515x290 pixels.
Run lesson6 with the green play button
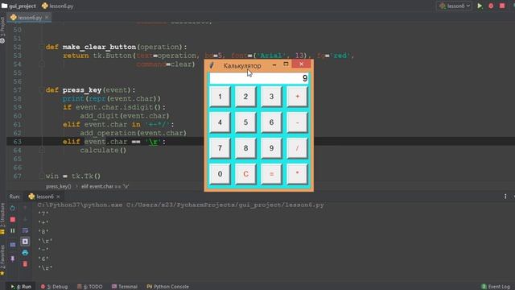point(480,6)
